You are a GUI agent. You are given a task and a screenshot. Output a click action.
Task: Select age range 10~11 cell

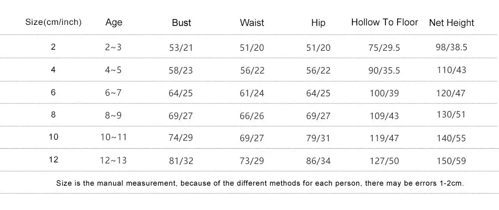(x=114, y=138)
